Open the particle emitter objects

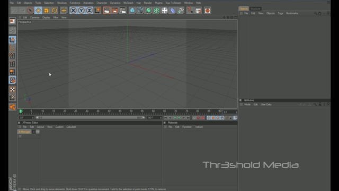pyautogui.click(x=181, y=11)
